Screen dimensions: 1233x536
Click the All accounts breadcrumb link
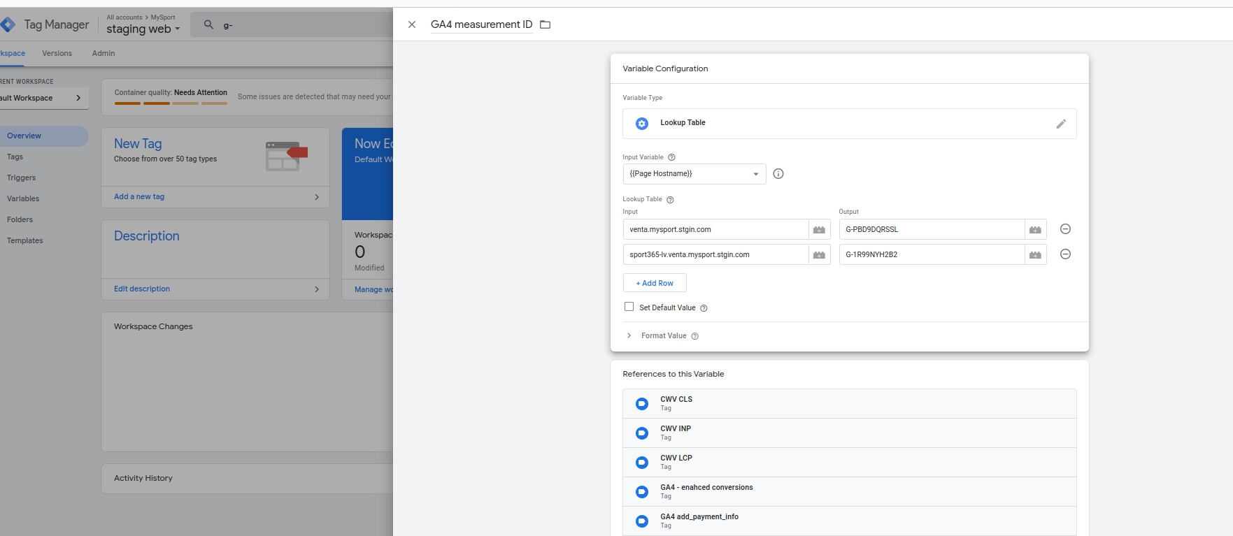click(124, 17)
